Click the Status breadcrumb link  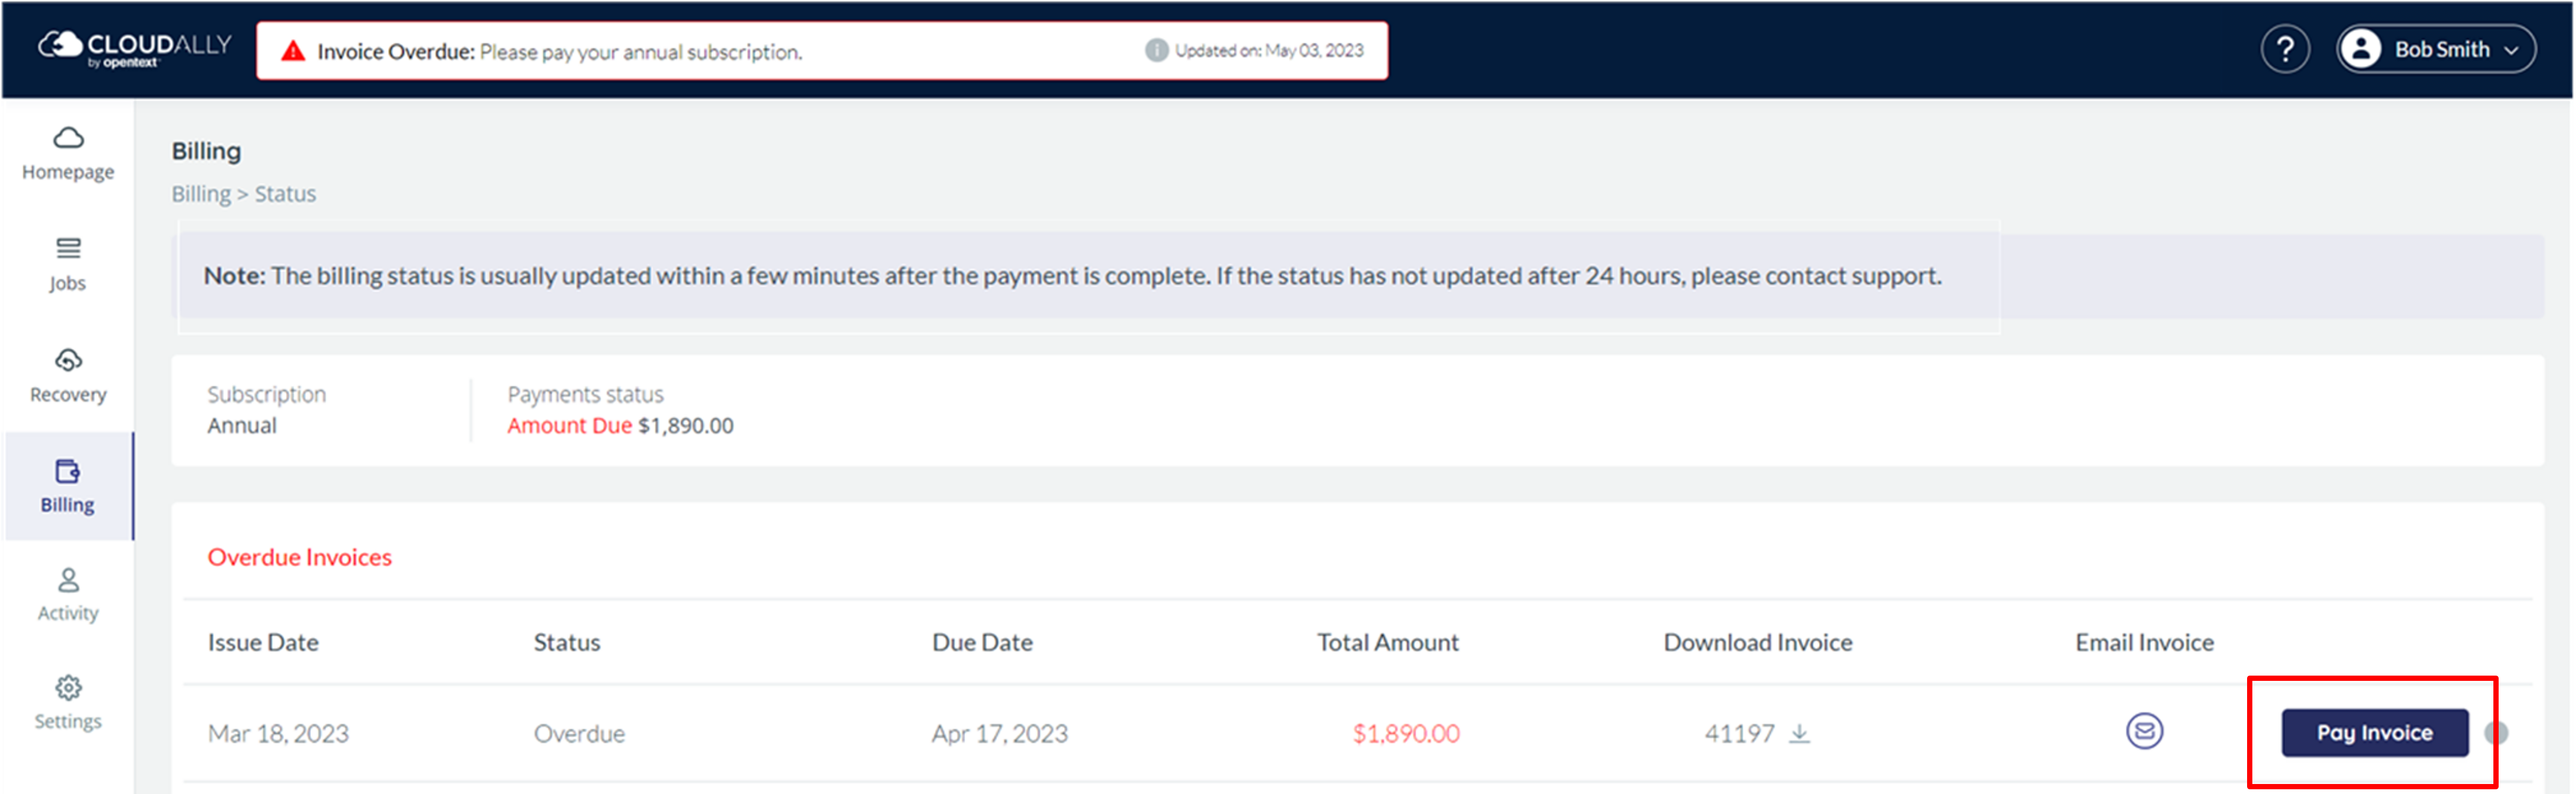pos(285,194)
